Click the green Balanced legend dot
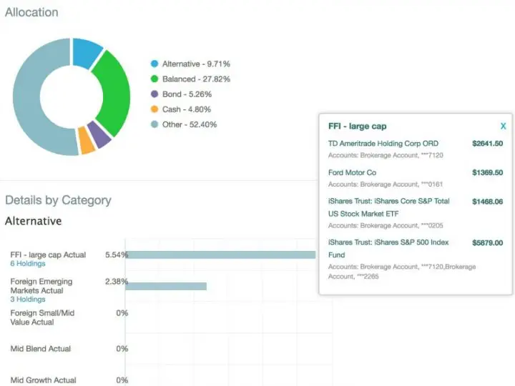The height and width of the screenshot is (386, 515). pyautogui.click(x=154, y=79)
